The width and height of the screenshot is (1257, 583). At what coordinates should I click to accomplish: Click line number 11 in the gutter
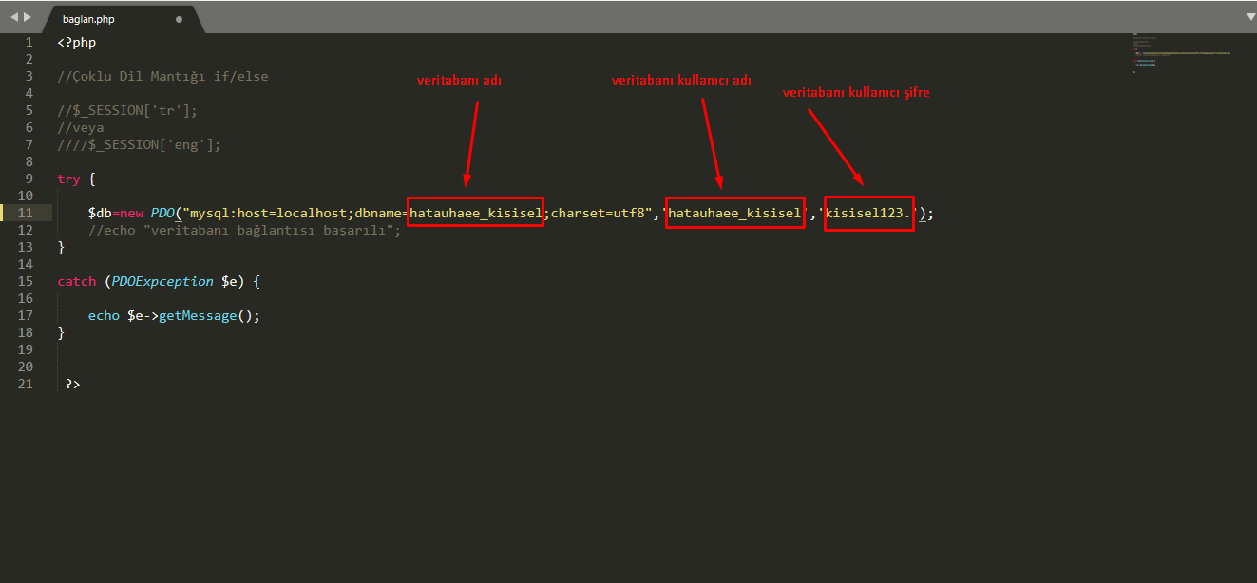pyautogui.click(x=26, y=213)
